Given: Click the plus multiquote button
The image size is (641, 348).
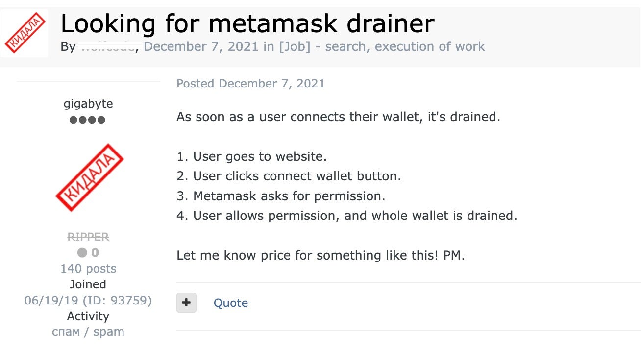Looking at the screenshot, I should coord(186,303).
